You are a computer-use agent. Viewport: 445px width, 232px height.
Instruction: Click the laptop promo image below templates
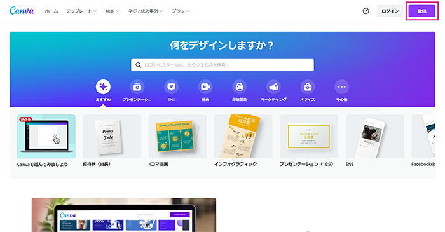[x=124, y=215]
